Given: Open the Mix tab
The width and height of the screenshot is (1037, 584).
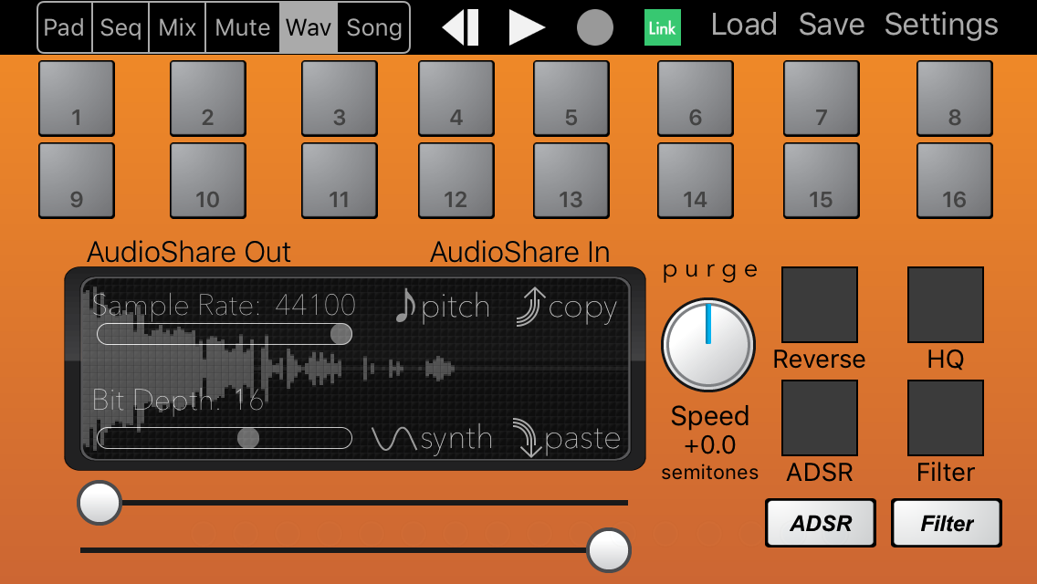Looking at the screenshot, I should click(x=177, y=27).
